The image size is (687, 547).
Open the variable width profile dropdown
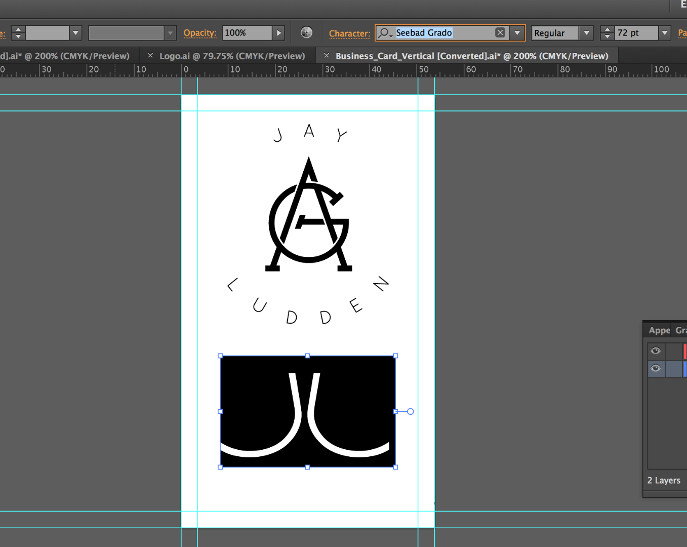(x=170, y=33)
